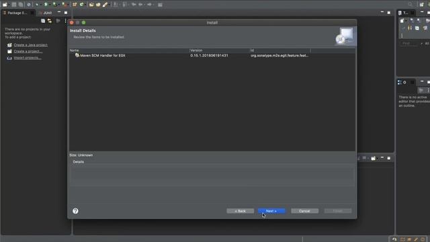
Task: Click the Open Task folder icon
Action: pyautogui.click(x=98, y=5)
